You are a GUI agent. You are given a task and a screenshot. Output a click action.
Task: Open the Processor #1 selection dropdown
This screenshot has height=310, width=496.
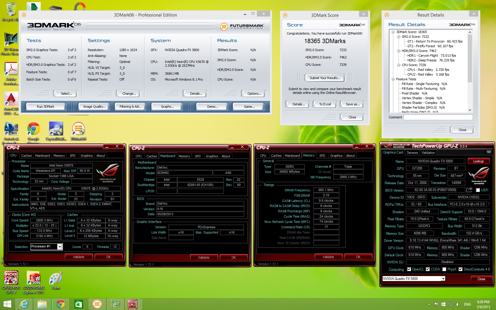coord(60,247)
